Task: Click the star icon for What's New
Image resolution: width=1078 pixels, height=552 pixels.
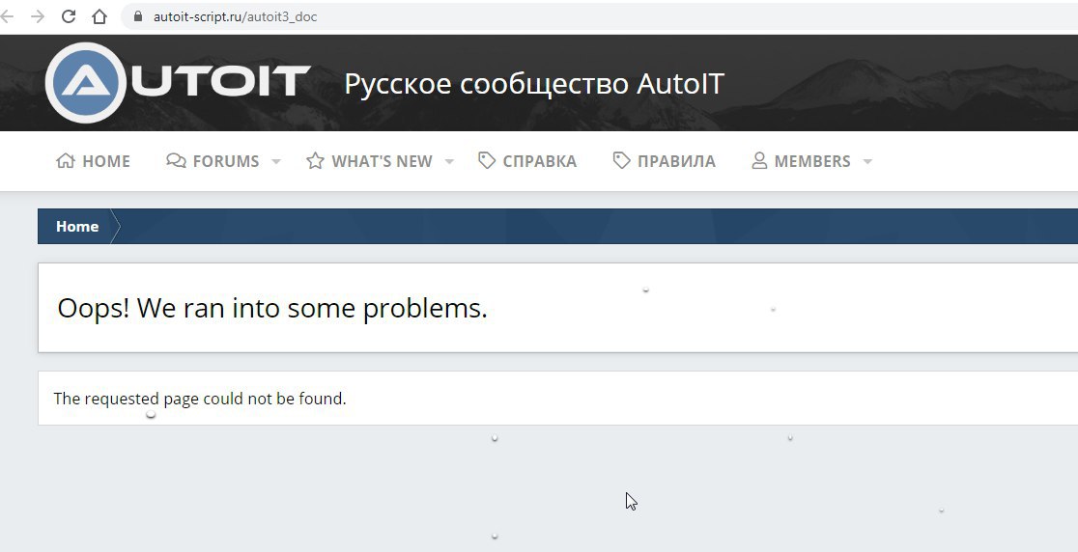Action: coord(315,160)
